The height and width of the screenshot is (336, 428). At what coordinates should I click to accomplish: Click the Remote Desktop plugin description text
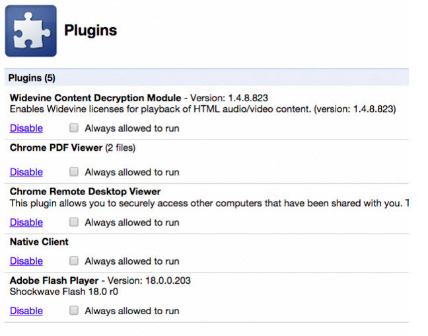pyautogui.click(x=209, y=204)
